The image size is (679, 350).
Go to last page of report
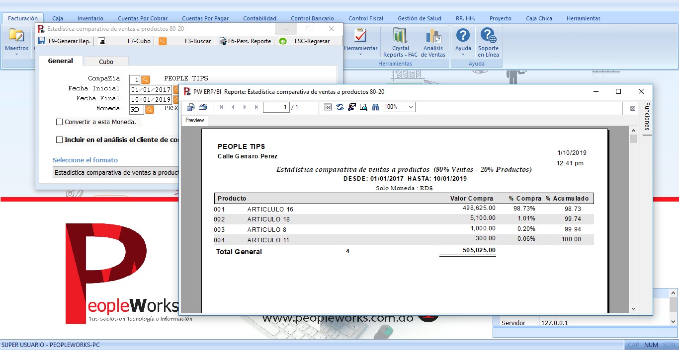256,107
